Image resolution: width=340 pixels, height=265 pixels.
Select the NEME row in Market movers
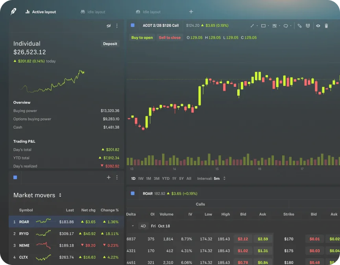pos(67,245)
